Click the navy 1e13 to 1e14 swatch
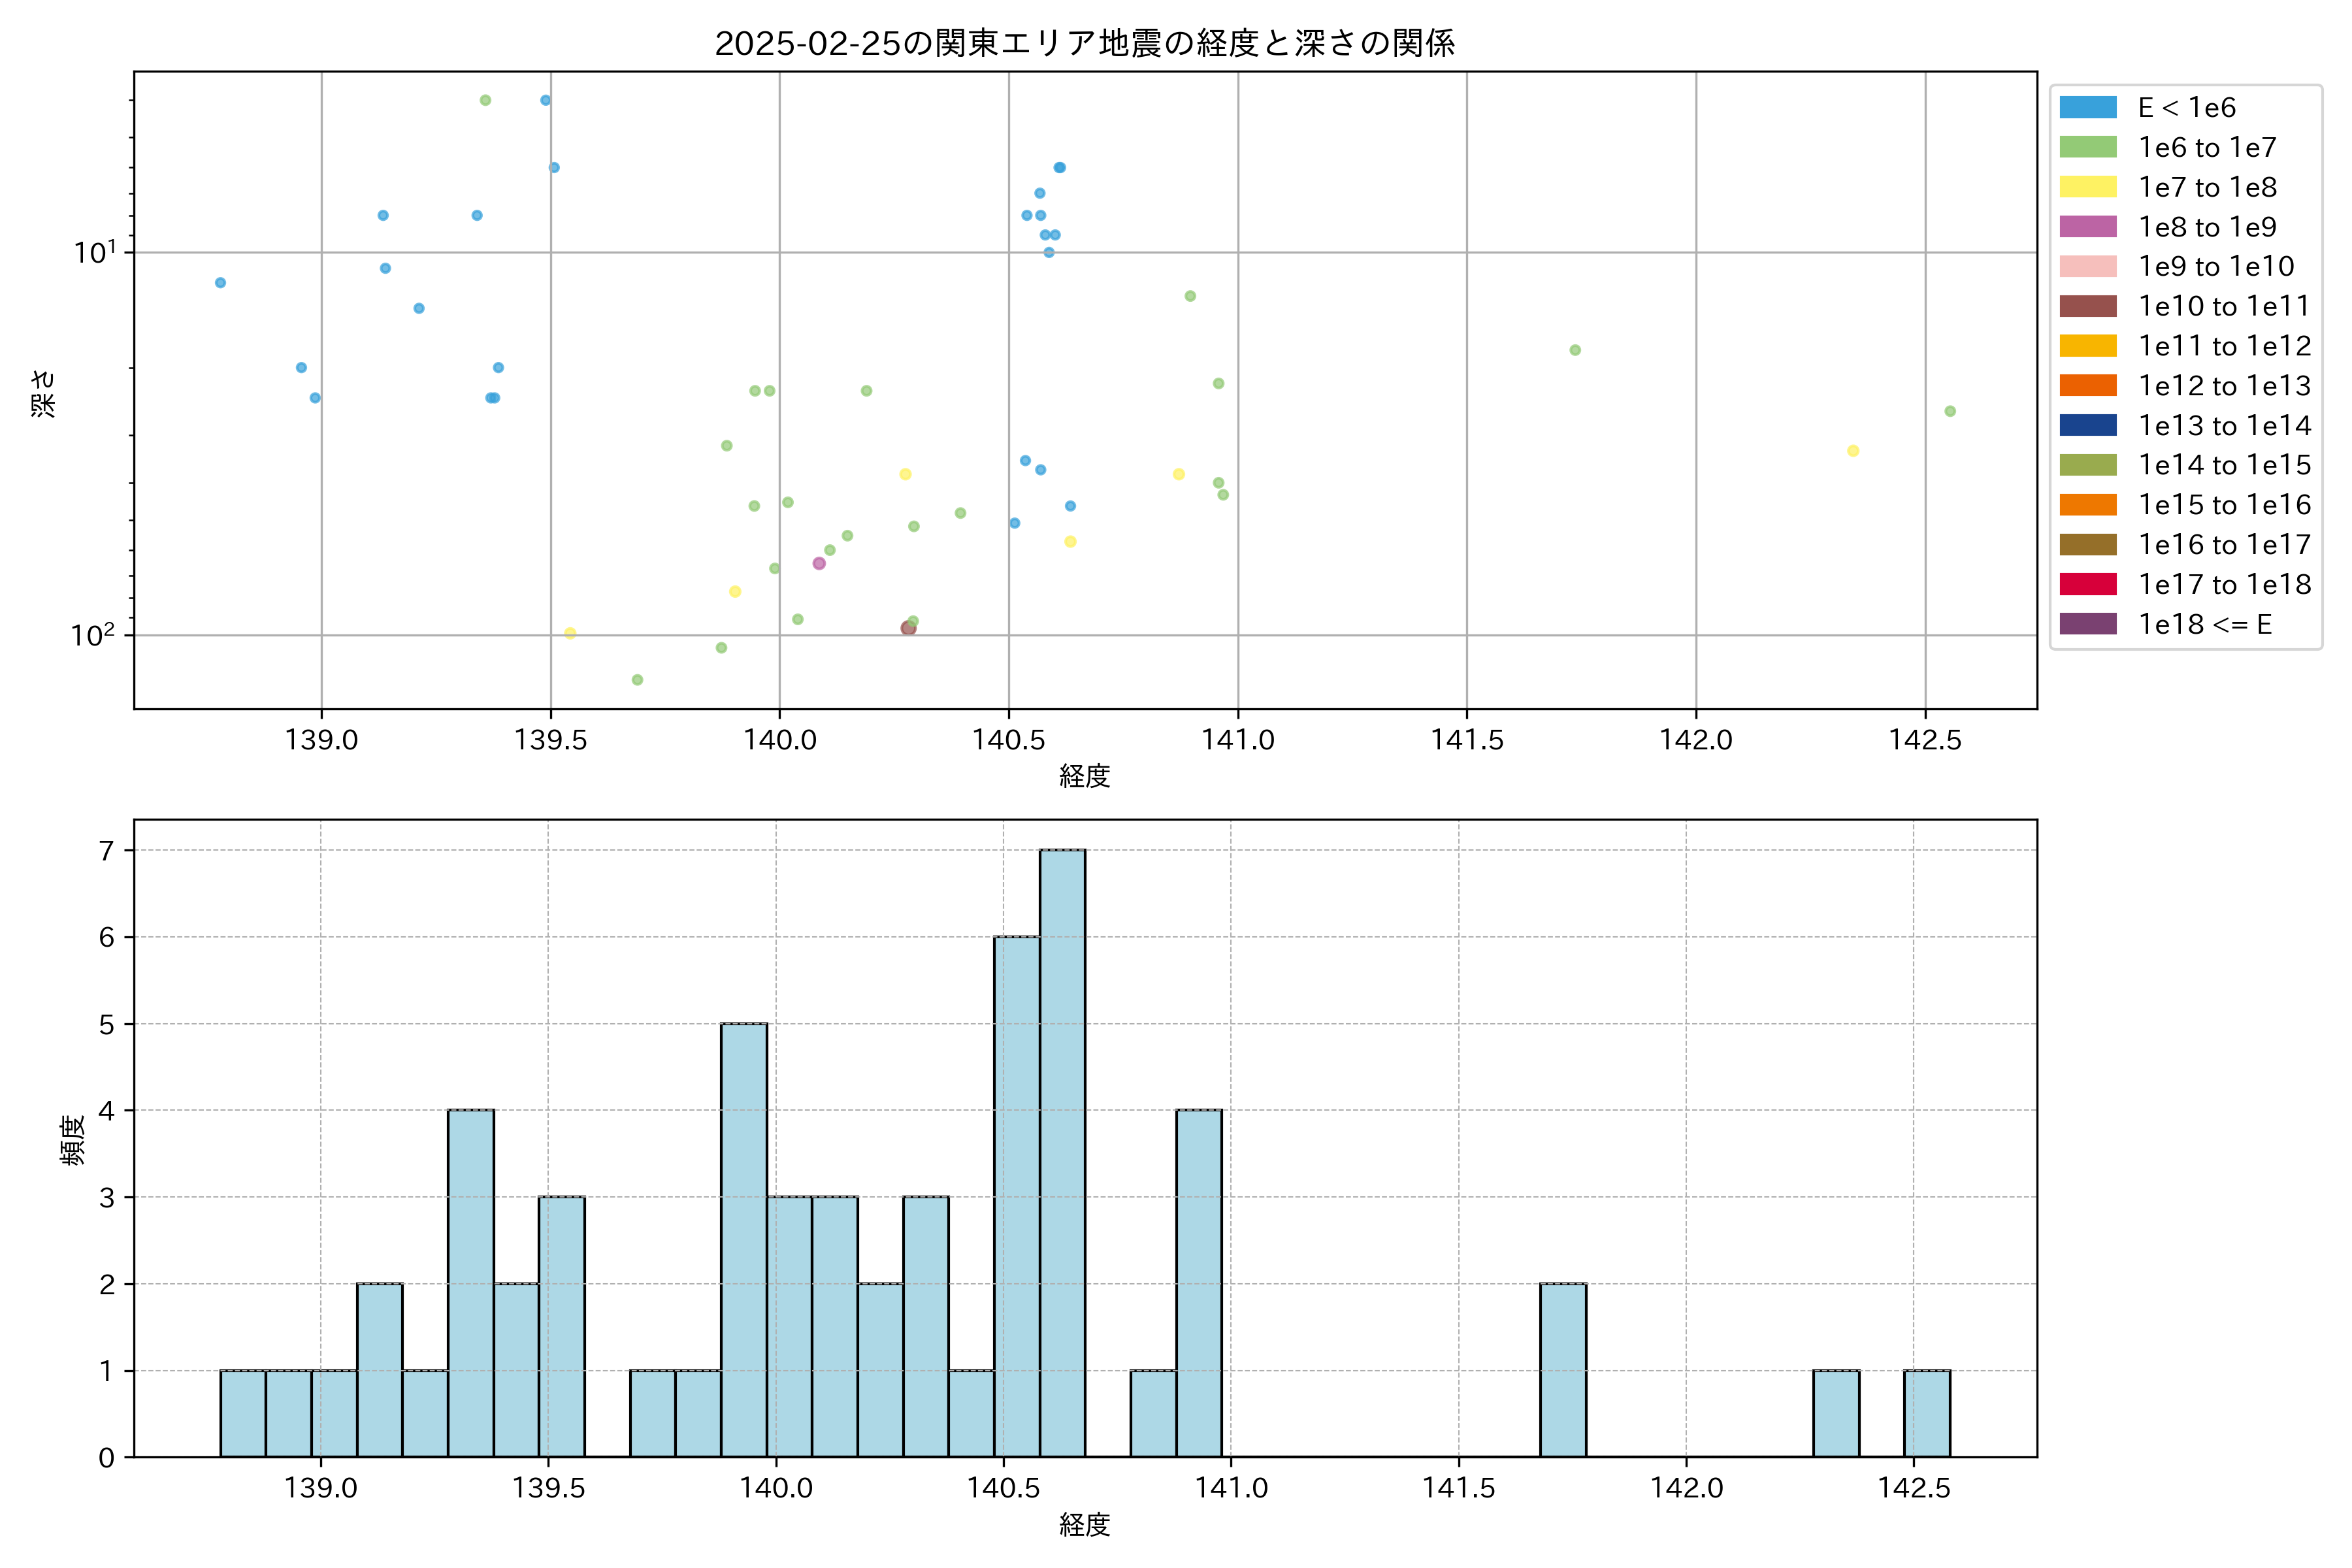 coord(2088,425)
